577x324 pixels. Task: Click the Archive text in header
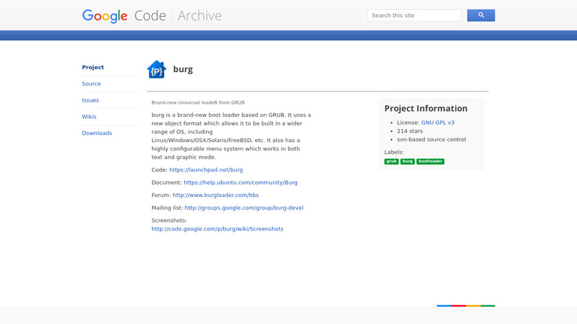point(199,16)
